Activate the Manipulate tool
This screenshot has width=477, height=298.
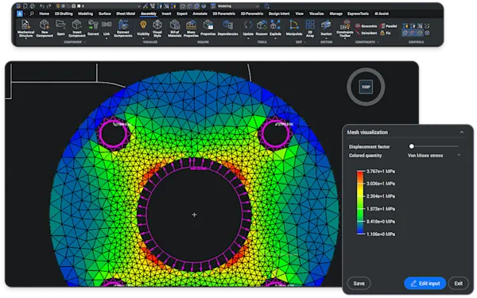click(294, 28)
